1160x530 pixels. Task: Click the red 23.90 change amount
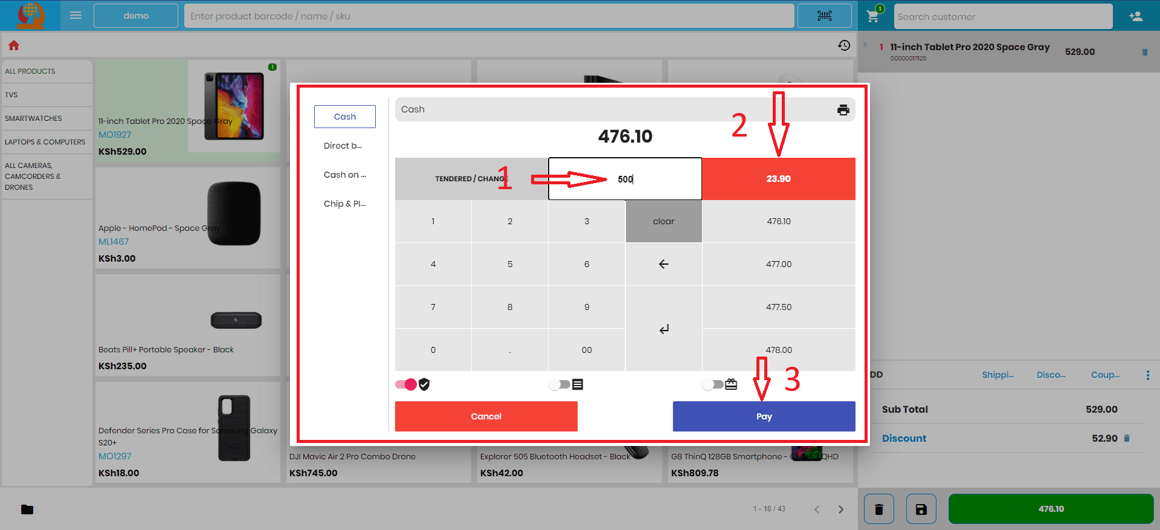pyautogui.click(x=779, y=179)
